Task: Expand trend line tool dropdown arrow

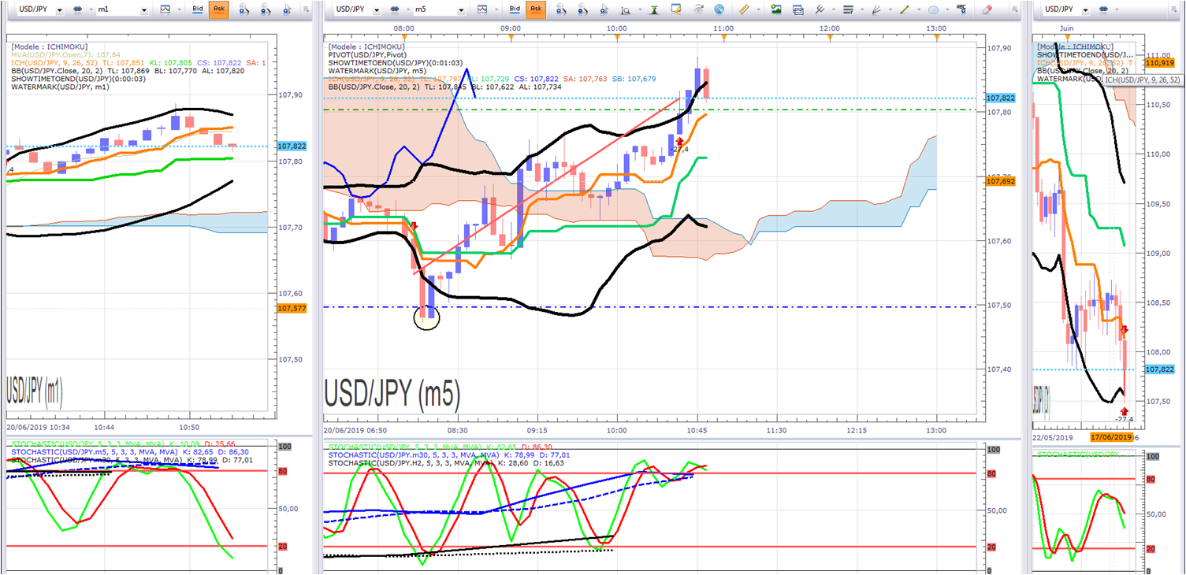Action: point(918,9)
